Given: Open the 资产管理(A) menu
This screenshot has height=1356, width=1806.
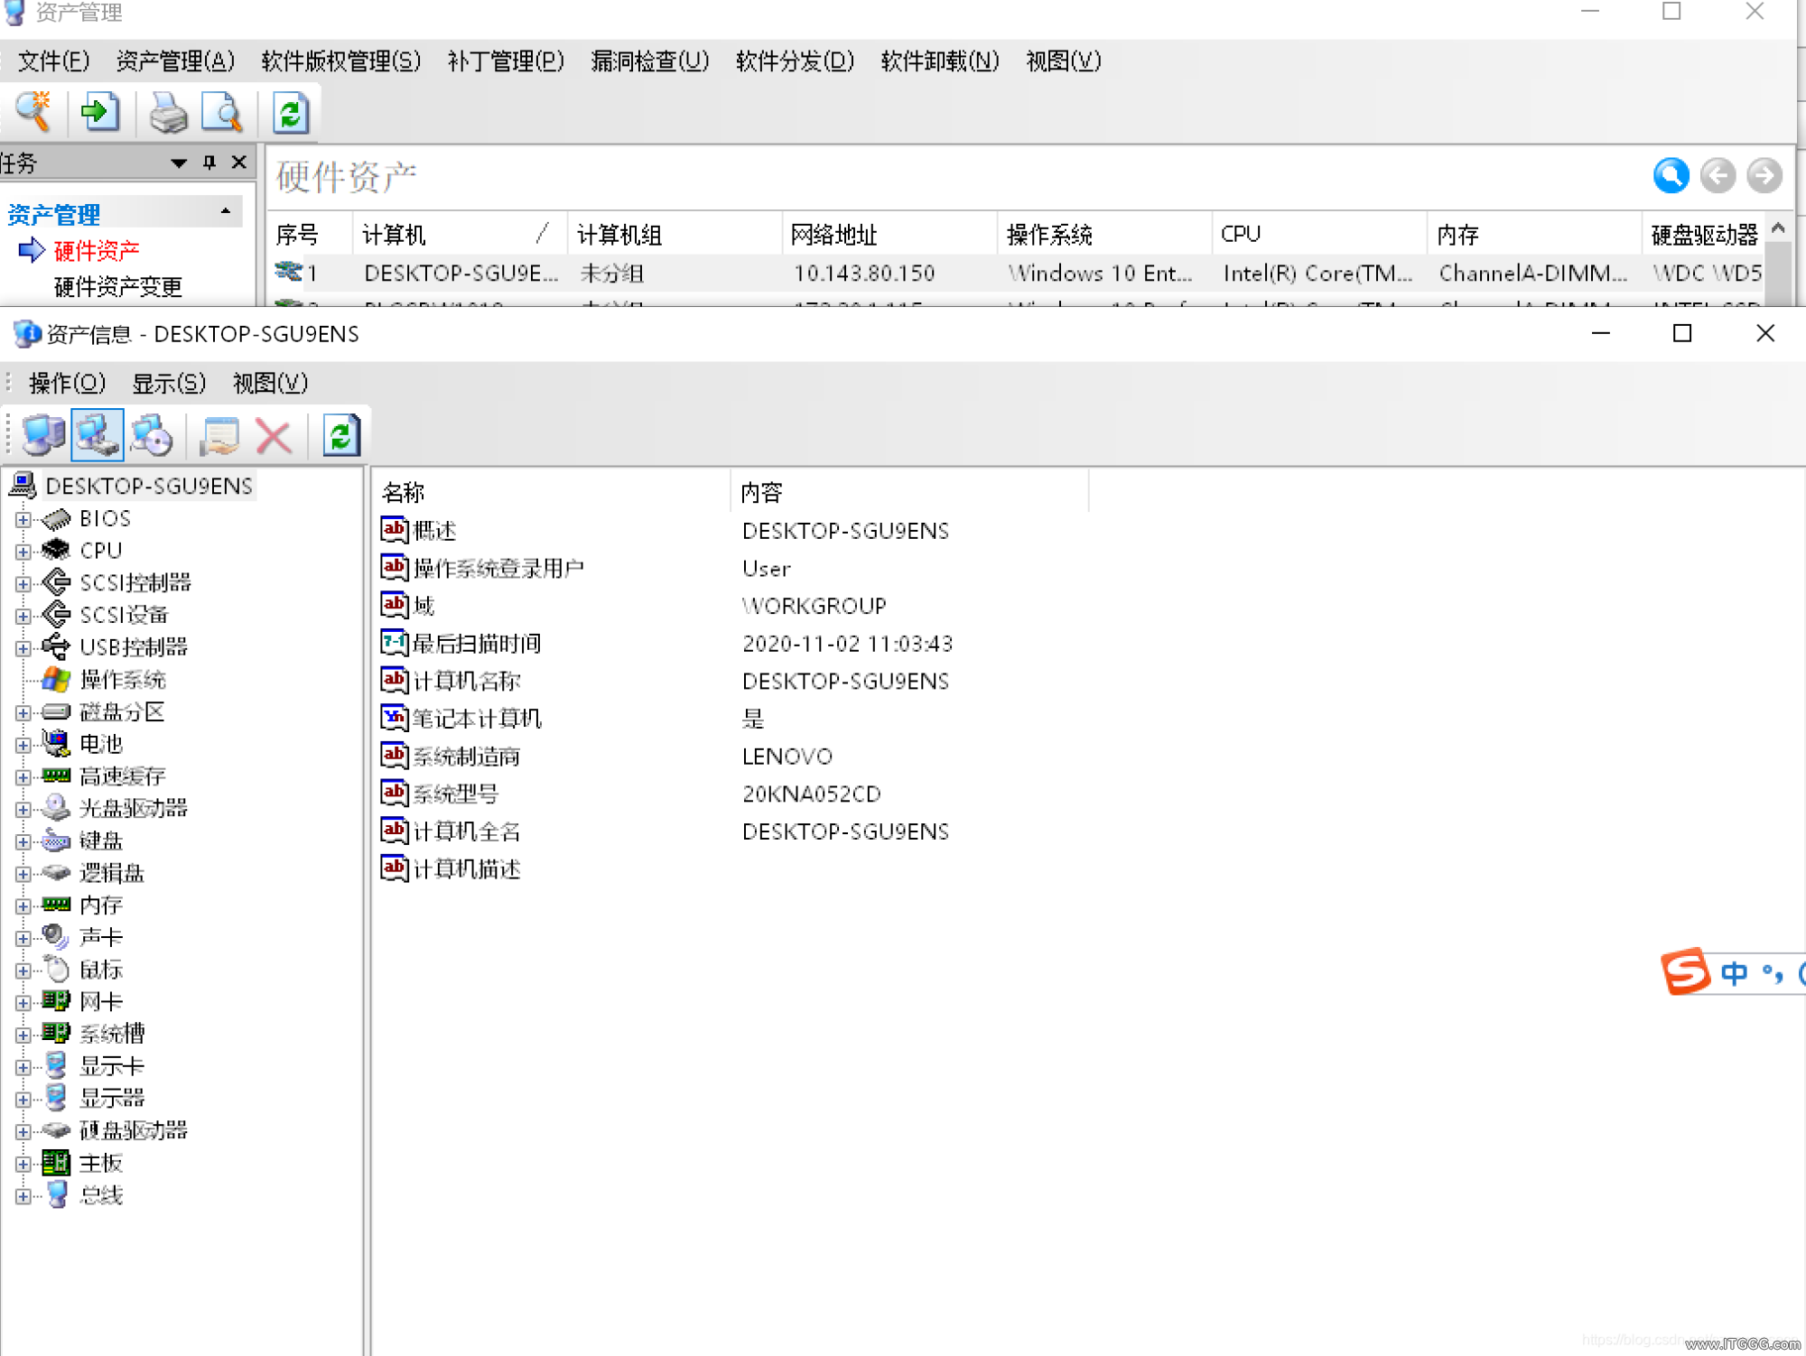Looking at the screenshot, I should [x=175, y=61].
